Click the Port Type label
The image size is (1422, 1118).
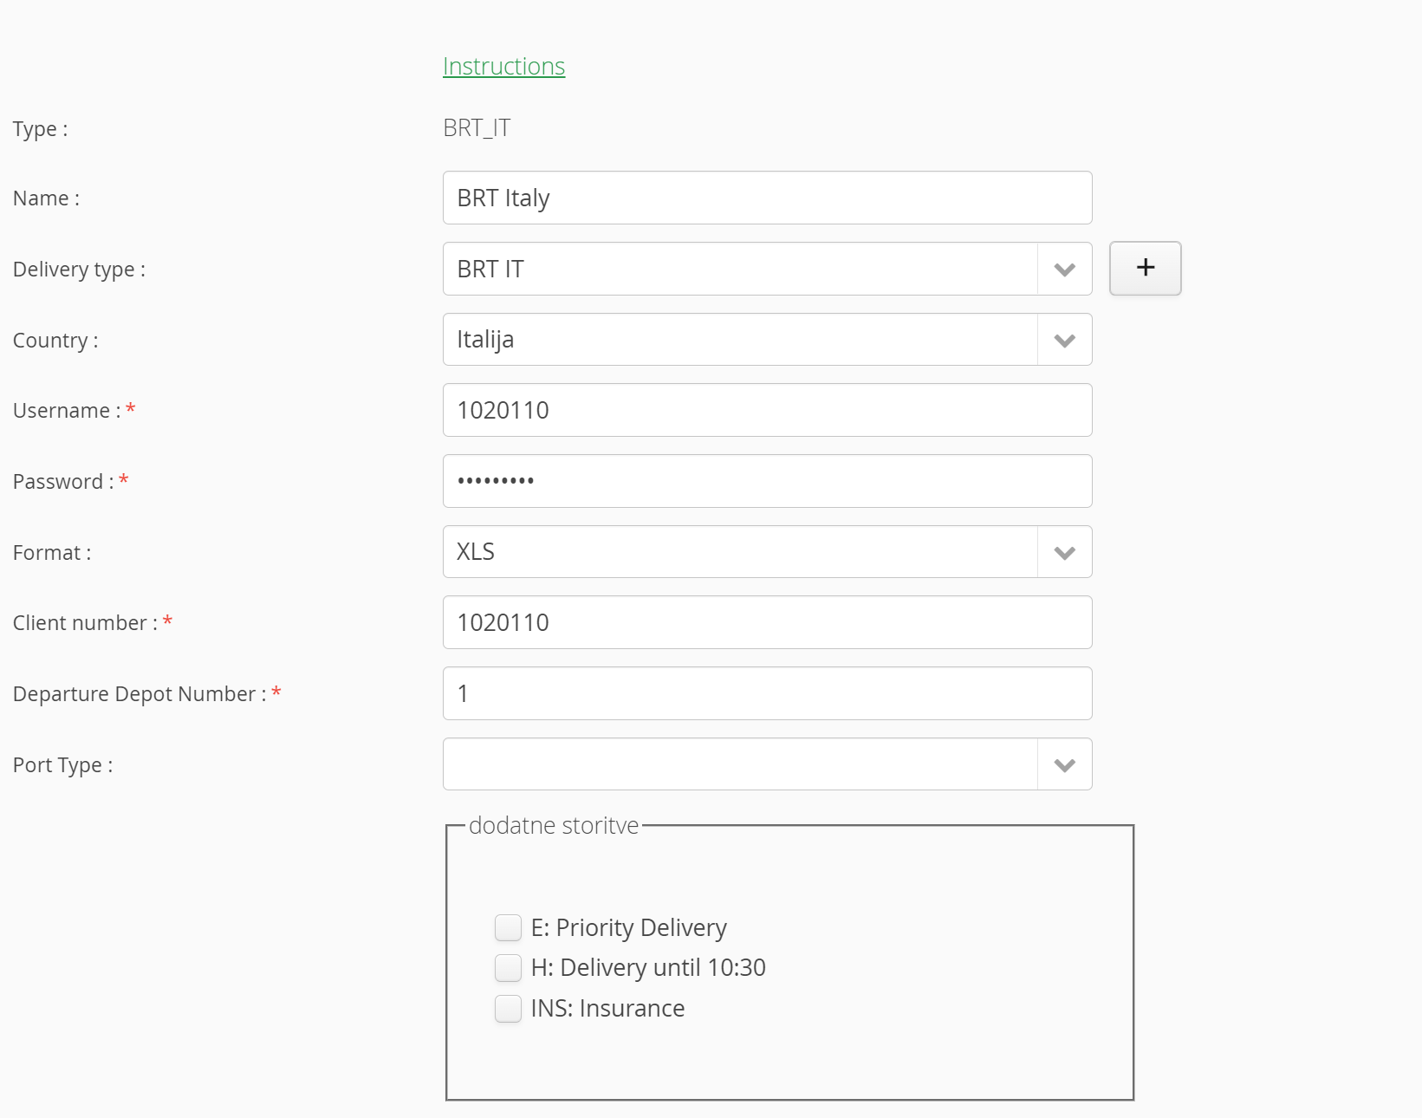(62, 765)
